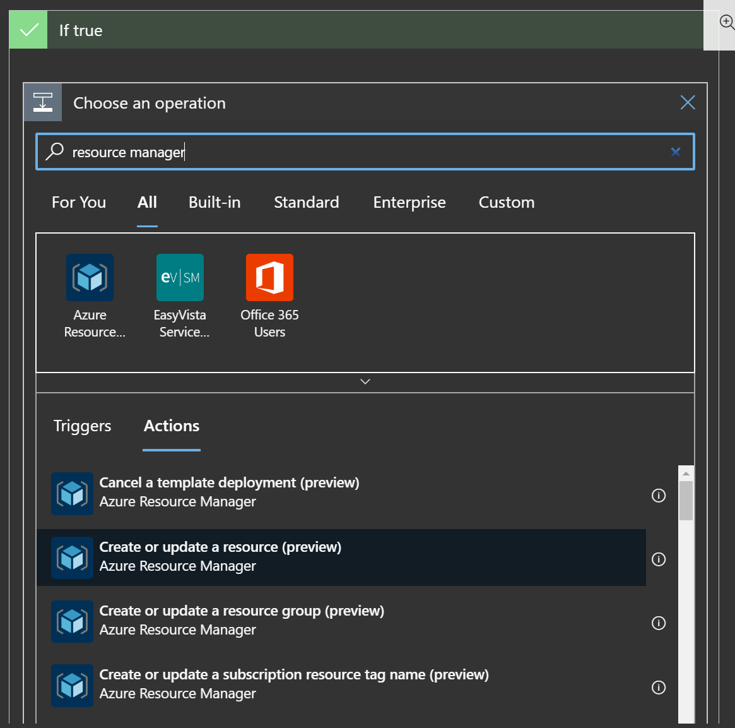Switch to the For You tab
735x728 pixels.
79,203
